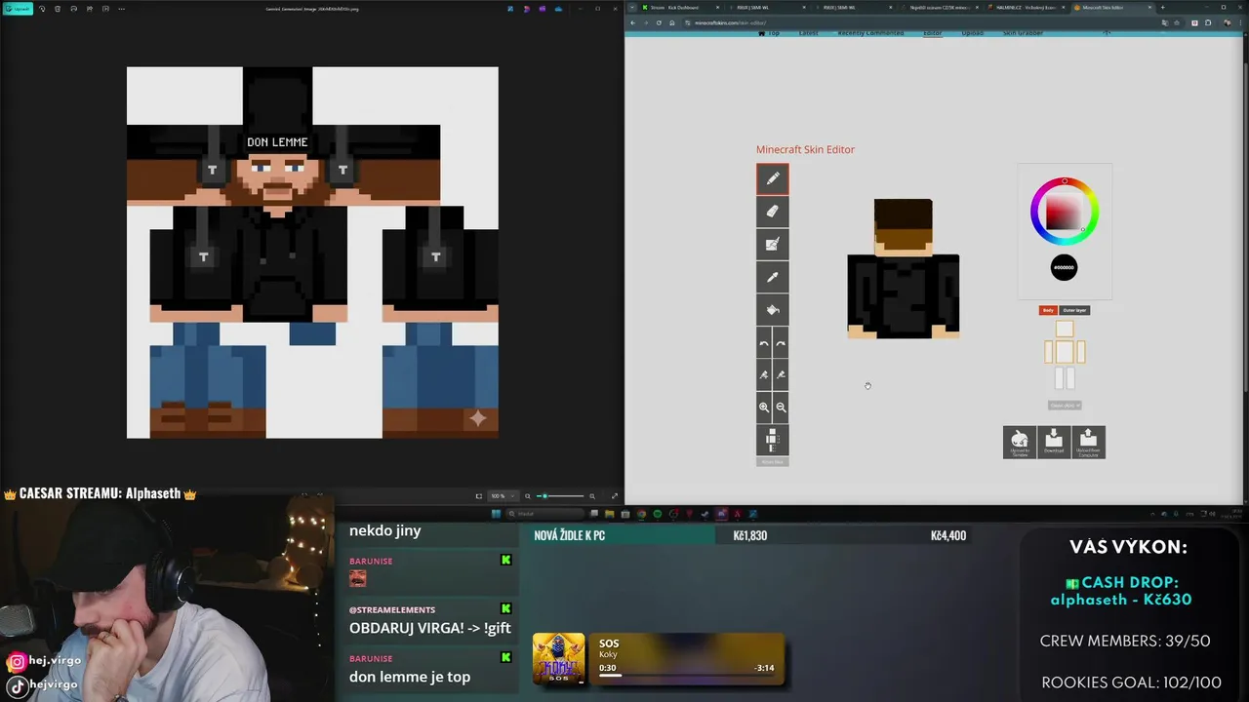Zoom in on the skin model
1249x702 pixels.
764,408
